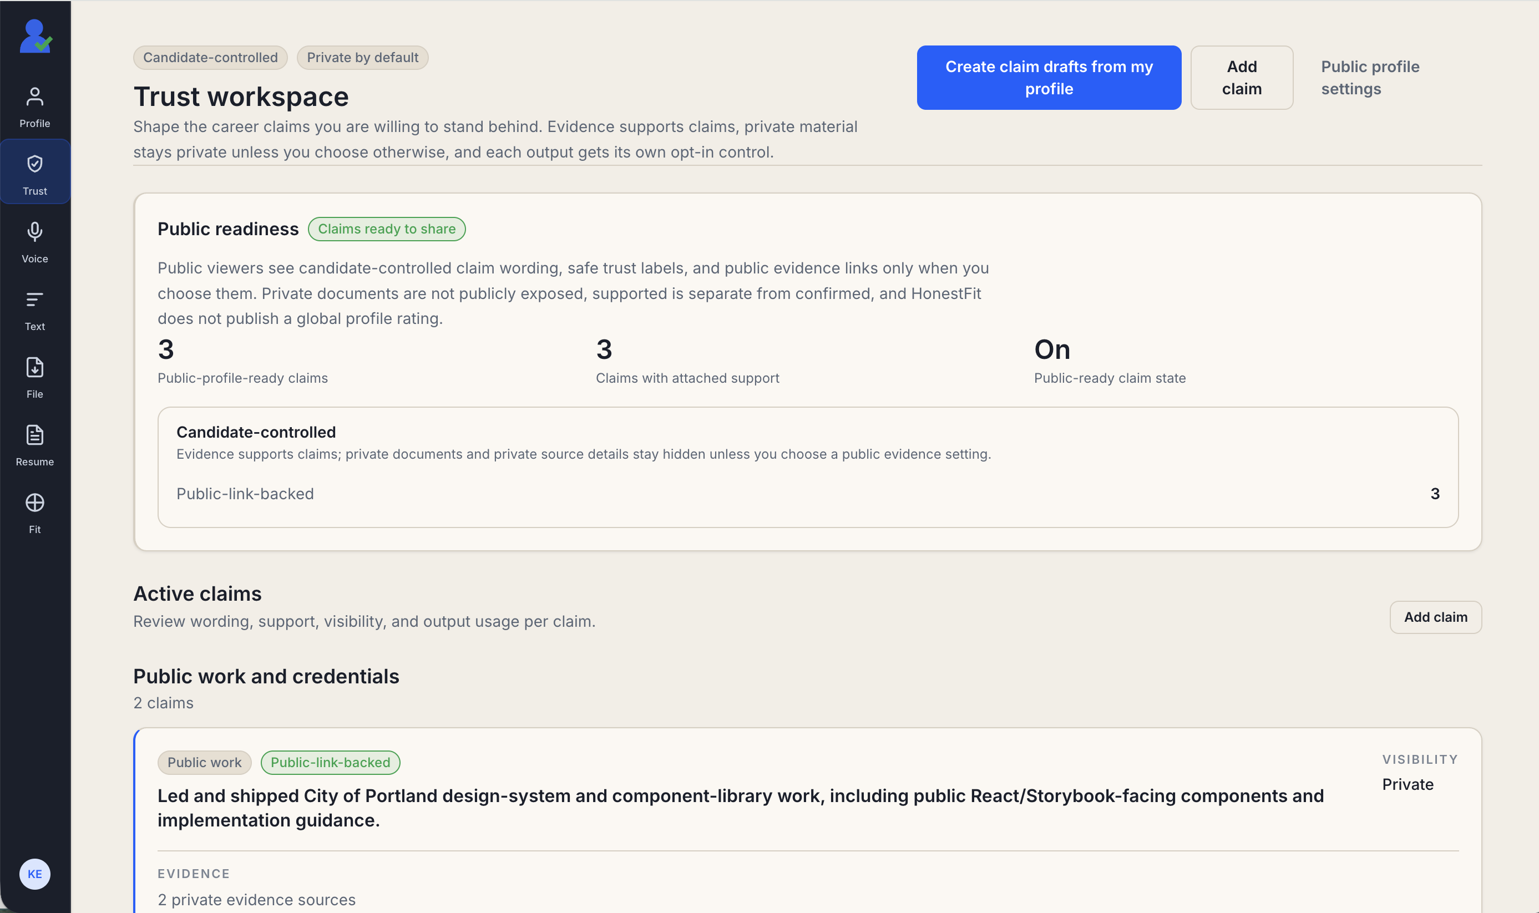Click the EVIDENCE section label
Image resolution: width=1539 pixels, height=913 pixels.
pos(193,874)
